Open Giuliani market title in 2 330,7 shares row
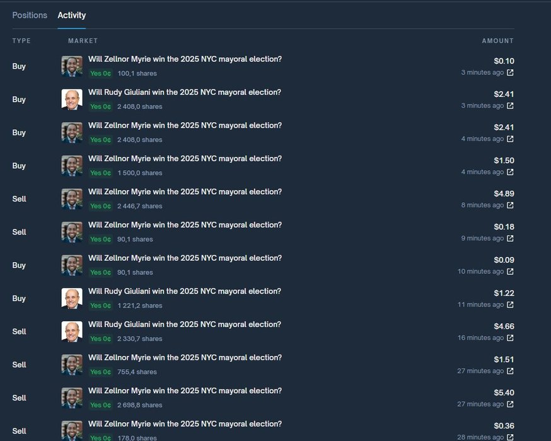551x441 pixels. coord(185,324)
